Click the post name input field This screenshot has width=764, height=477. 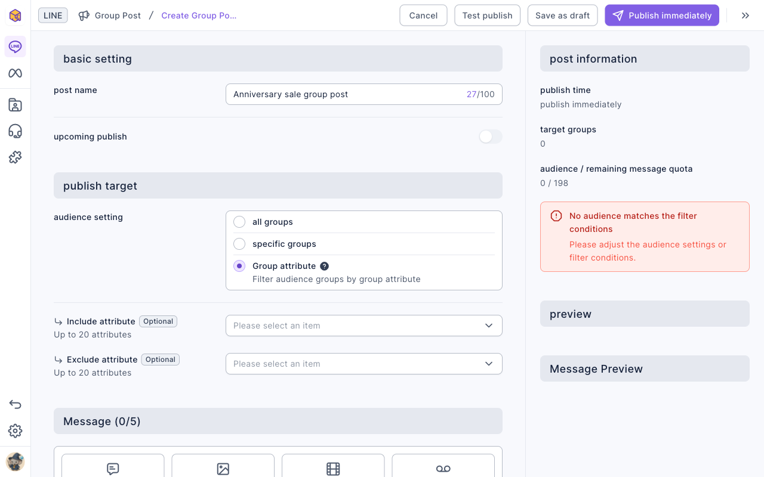click(364, 94)
